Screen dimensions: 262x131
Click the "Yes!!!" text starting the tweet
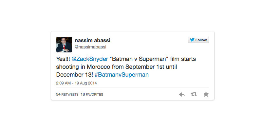[x=63, y=59]
